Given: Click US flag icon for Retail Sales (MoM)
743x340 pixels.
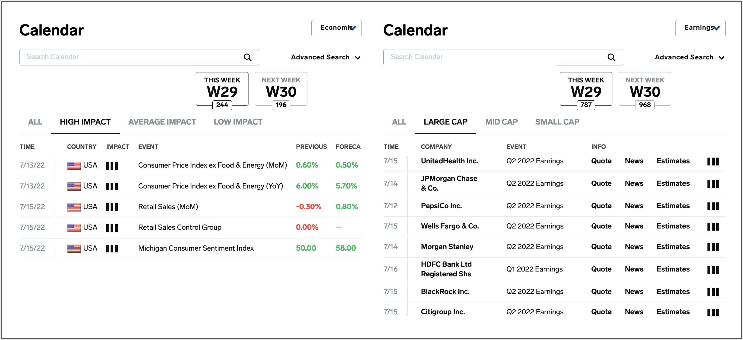Looking at the screenshot, I should [74, 207].
